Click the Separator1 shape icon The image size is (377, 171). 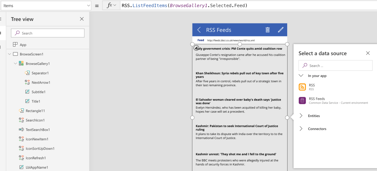[x=27, y=73]
